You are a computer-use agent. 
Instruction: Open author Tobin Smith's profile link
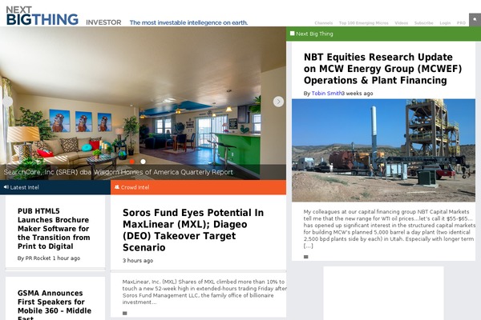(326, 94)
